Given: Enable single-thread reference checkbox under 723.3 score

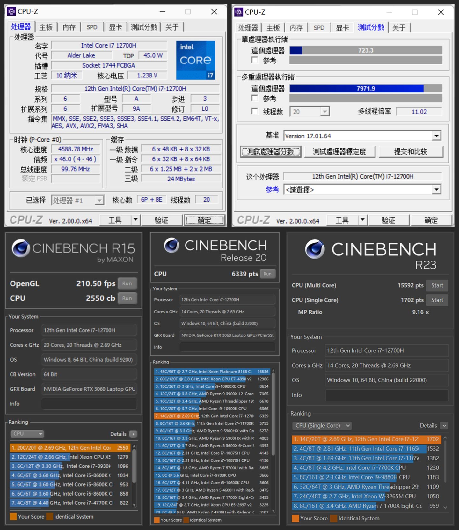Looking at the screenshot, I should 255,60.
